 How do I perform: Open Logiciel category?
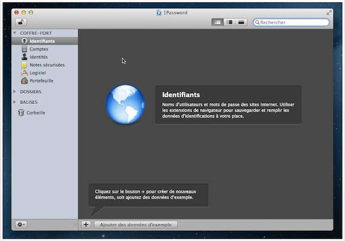click(45, 73)
